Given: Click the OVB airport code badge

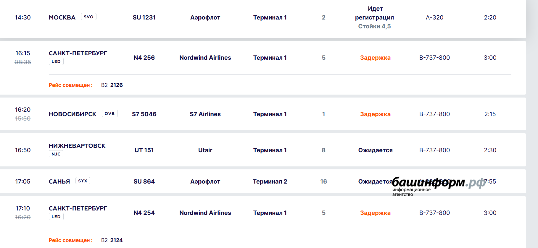Looking at the screenshot, I should pos(109,114).
